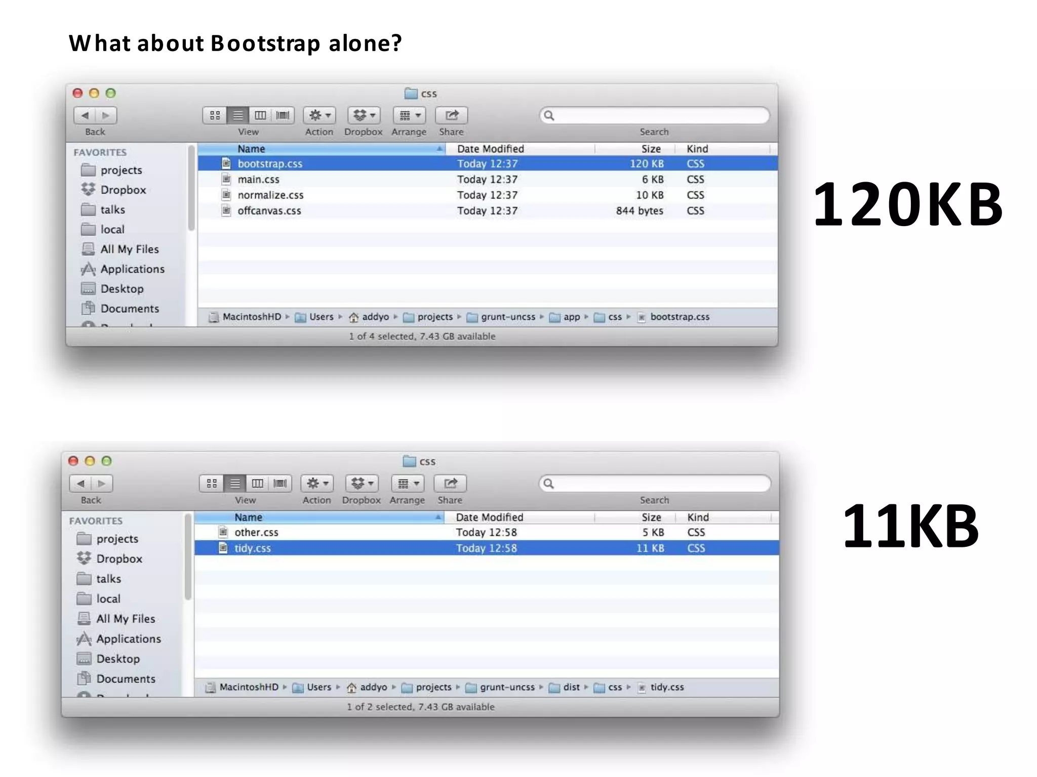Click tidy.css in bottom window path bar
Screen dimensions: 1037x777
tap(661, 687)
